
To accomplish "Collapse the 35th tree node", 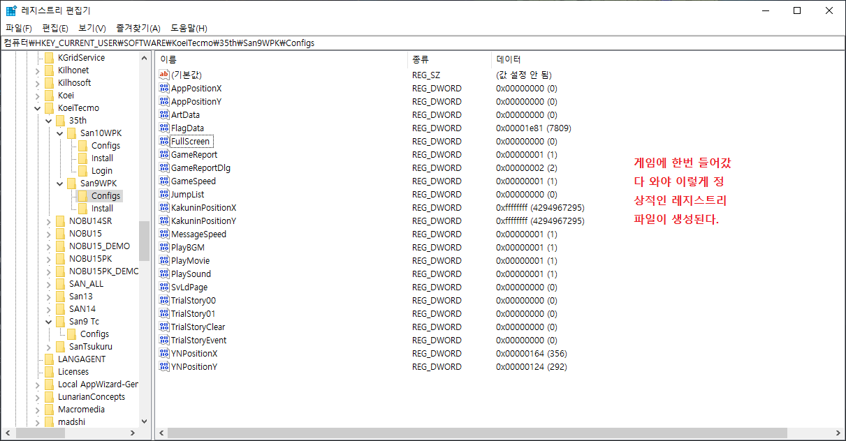I will tap(48, 121).
